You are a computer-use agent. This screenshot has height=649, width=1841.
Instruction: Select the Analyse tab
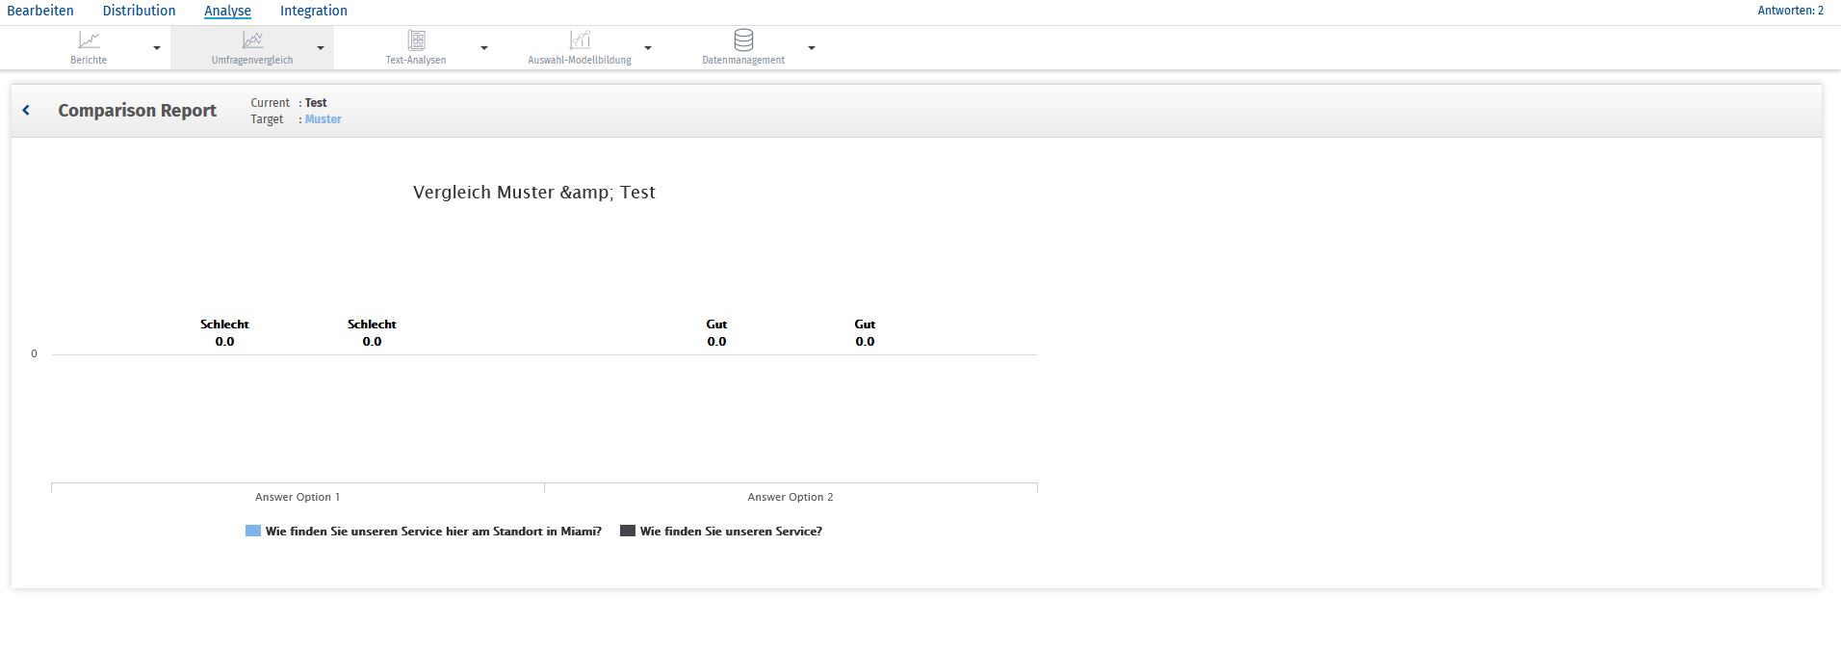pyautogui.click(x=227, y=11)
